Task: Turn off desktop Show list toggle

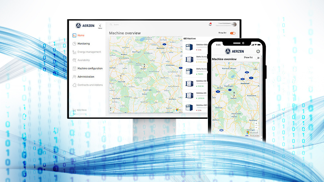Action: pos(233,33)
